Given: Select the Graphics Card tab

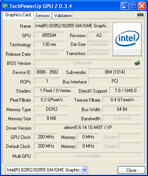Looking at the screenshot, I should pos(18,15).
